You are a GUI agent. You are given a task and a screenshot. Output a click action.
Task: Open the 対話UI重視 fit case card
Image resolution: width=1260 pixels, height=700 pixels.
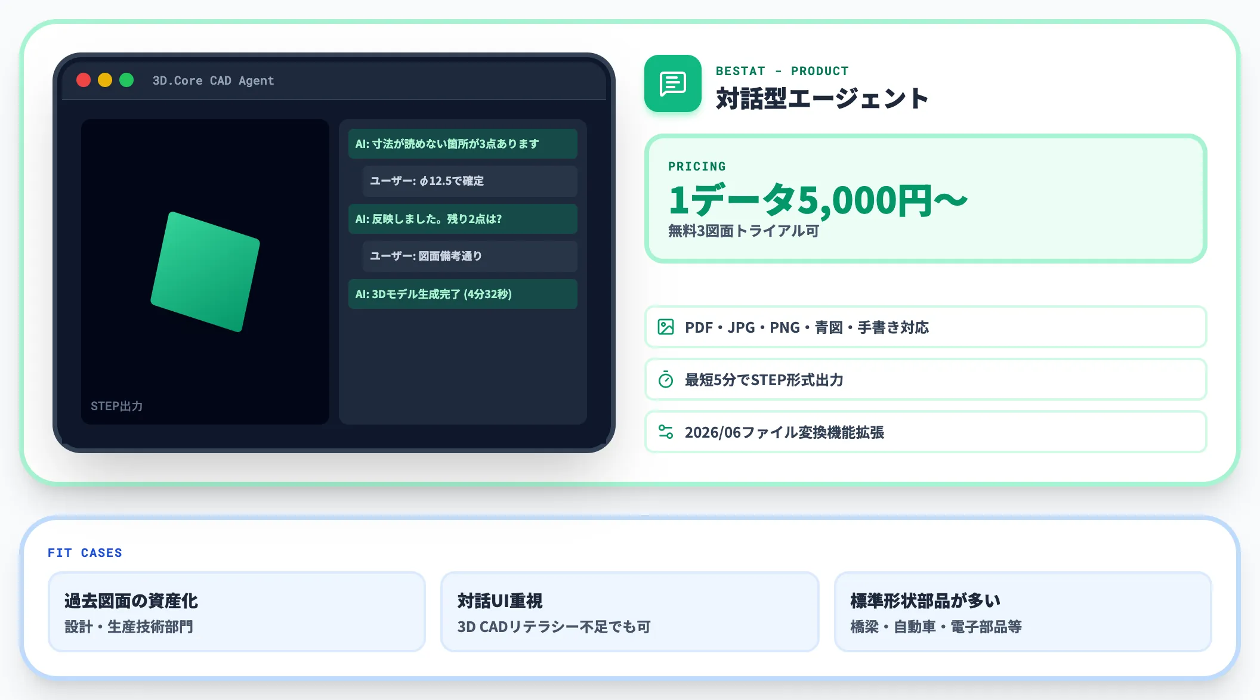[x=630, y=612]
